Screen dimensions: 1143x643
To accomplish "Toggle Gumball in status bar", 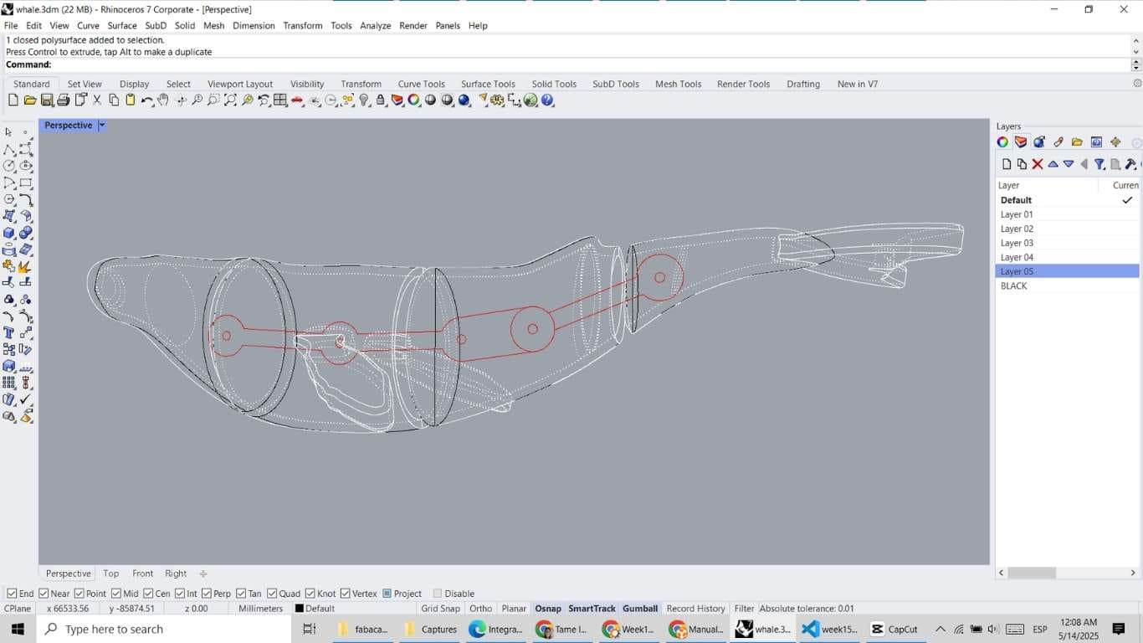I will tap(640, 609).
